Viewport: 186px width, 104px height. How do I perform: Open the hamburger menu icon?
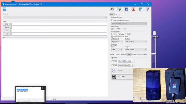5,9
